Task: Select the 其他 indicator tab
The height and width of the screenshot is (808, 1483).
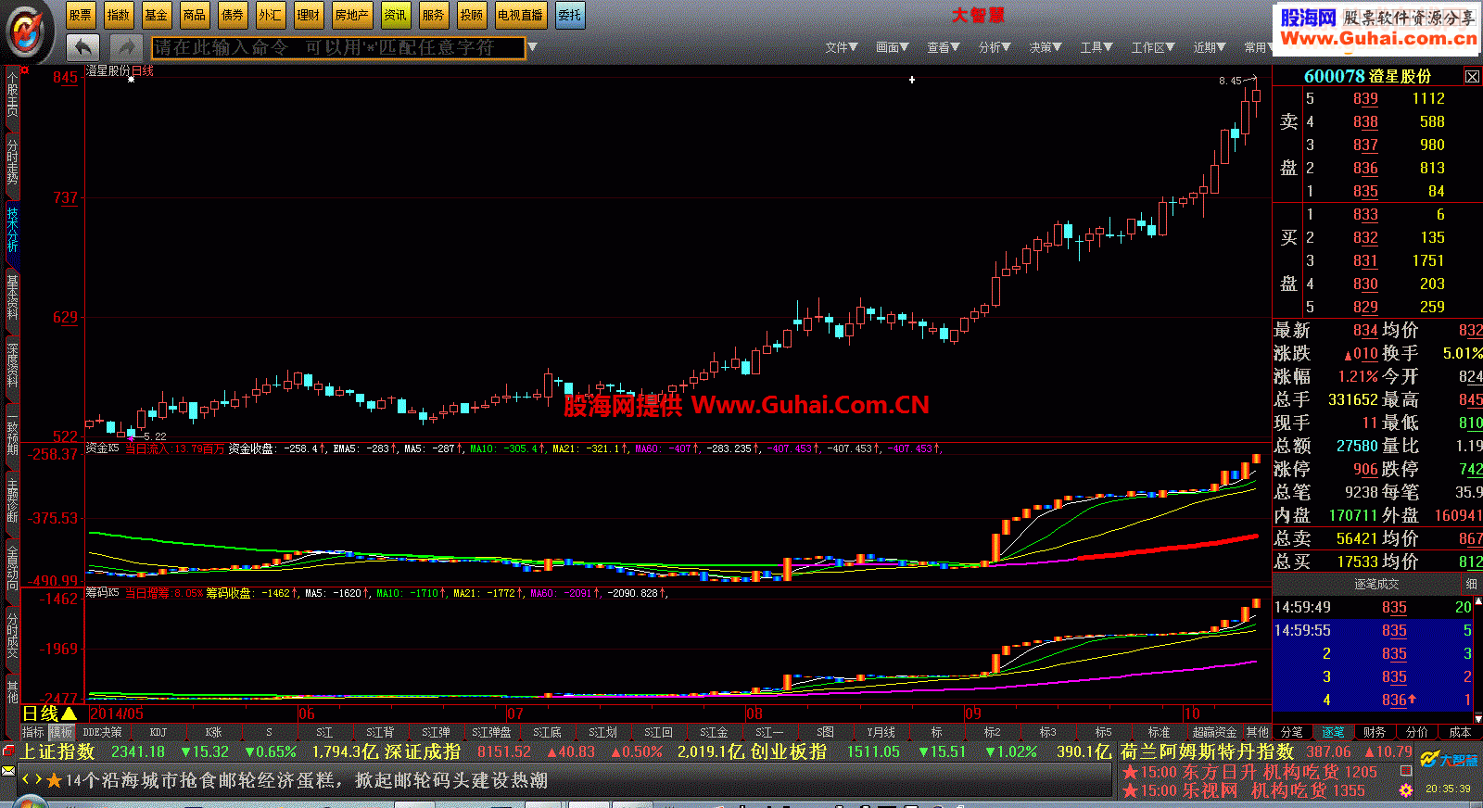Action: pos(1258,732)
